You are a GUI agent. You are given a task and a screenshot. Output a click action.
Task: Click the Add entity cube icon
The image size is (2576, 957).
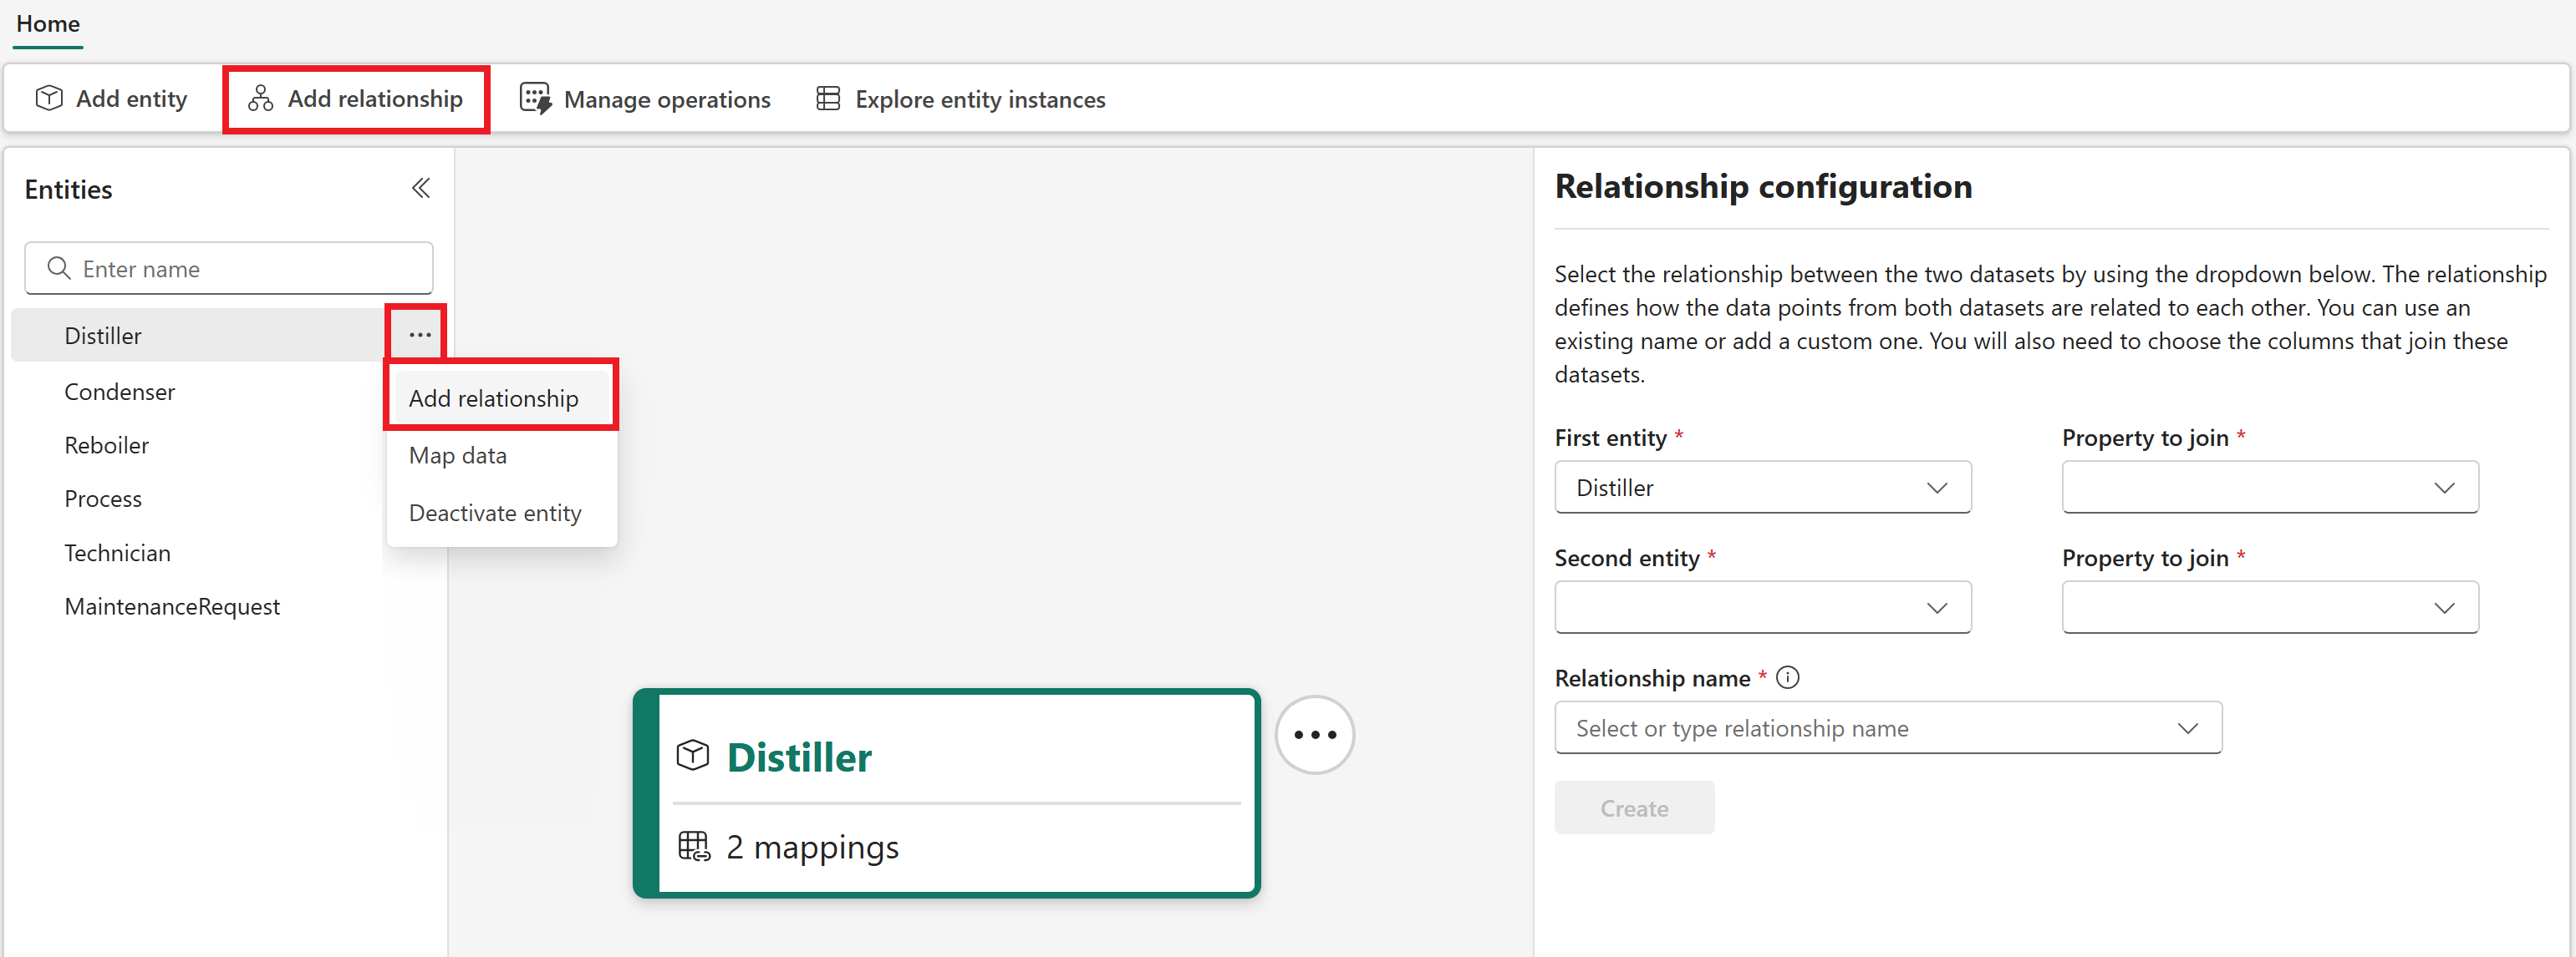point(49,98)
